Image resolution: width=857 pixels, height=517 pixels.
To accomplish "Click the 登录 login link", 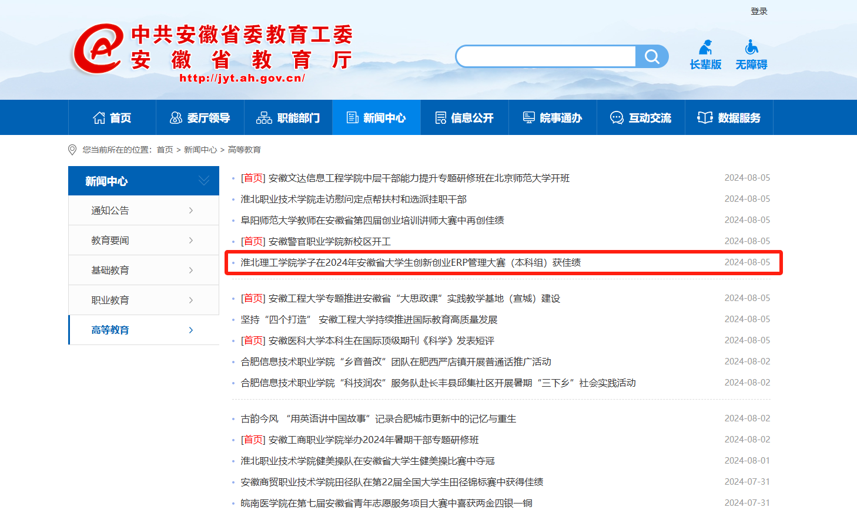I will coord(759,11).
